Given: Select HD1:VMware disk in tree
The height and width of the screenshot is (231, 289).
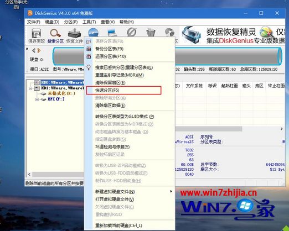Looking at the screenshot, I should tap(62, 88).
